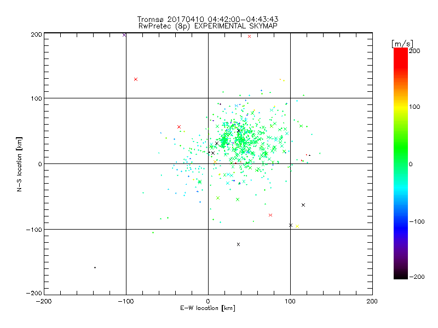
Task: Click the '[m/s]' colorbar unit label
Action: pos(402,44)
